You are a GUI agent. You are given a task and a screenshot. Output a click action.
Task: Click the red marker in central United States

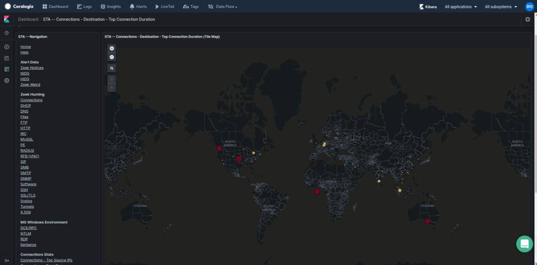point(239,159)
